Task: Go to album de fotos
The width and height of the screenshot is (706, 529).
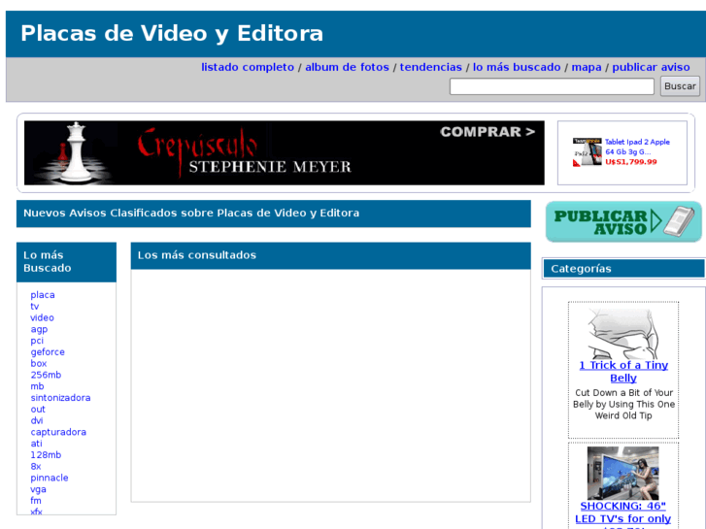Action: (347, 67)
